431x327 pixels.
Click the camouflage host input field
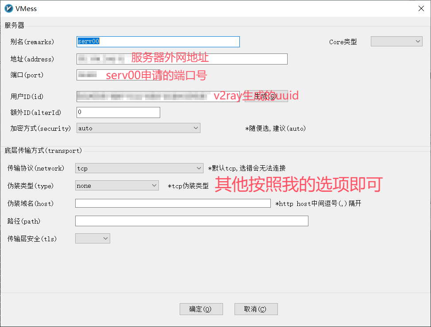click(x=173, y=203)
